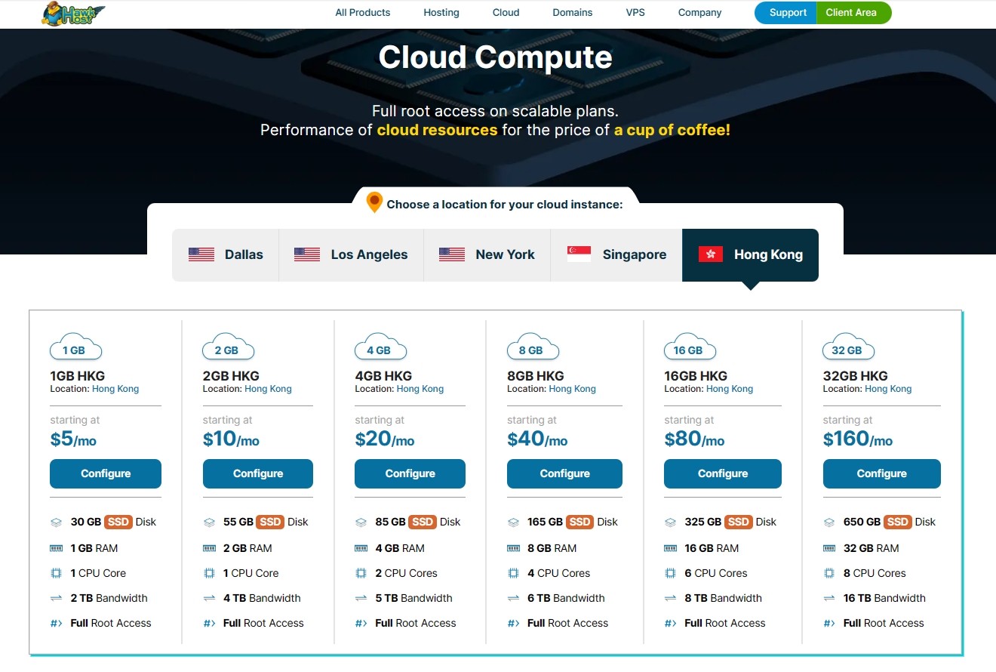Configure the 2GB HKG plan
The image size is (996, 672).
258,473
